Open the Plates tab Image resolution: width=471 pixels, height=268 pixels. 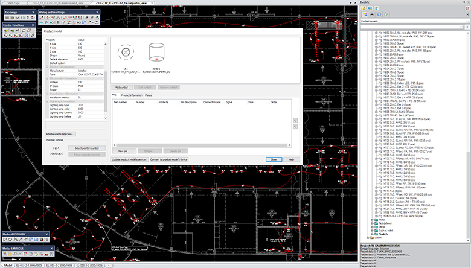click(148, 95)
